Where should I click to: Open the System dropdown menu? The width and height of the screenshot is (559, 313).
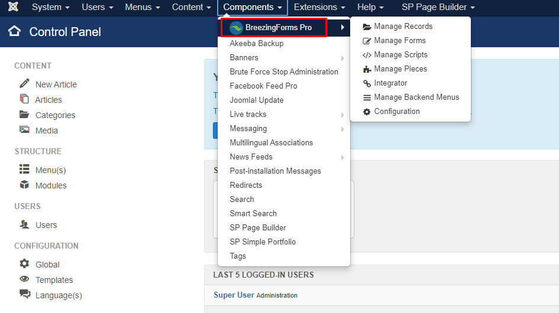[51, 7]
